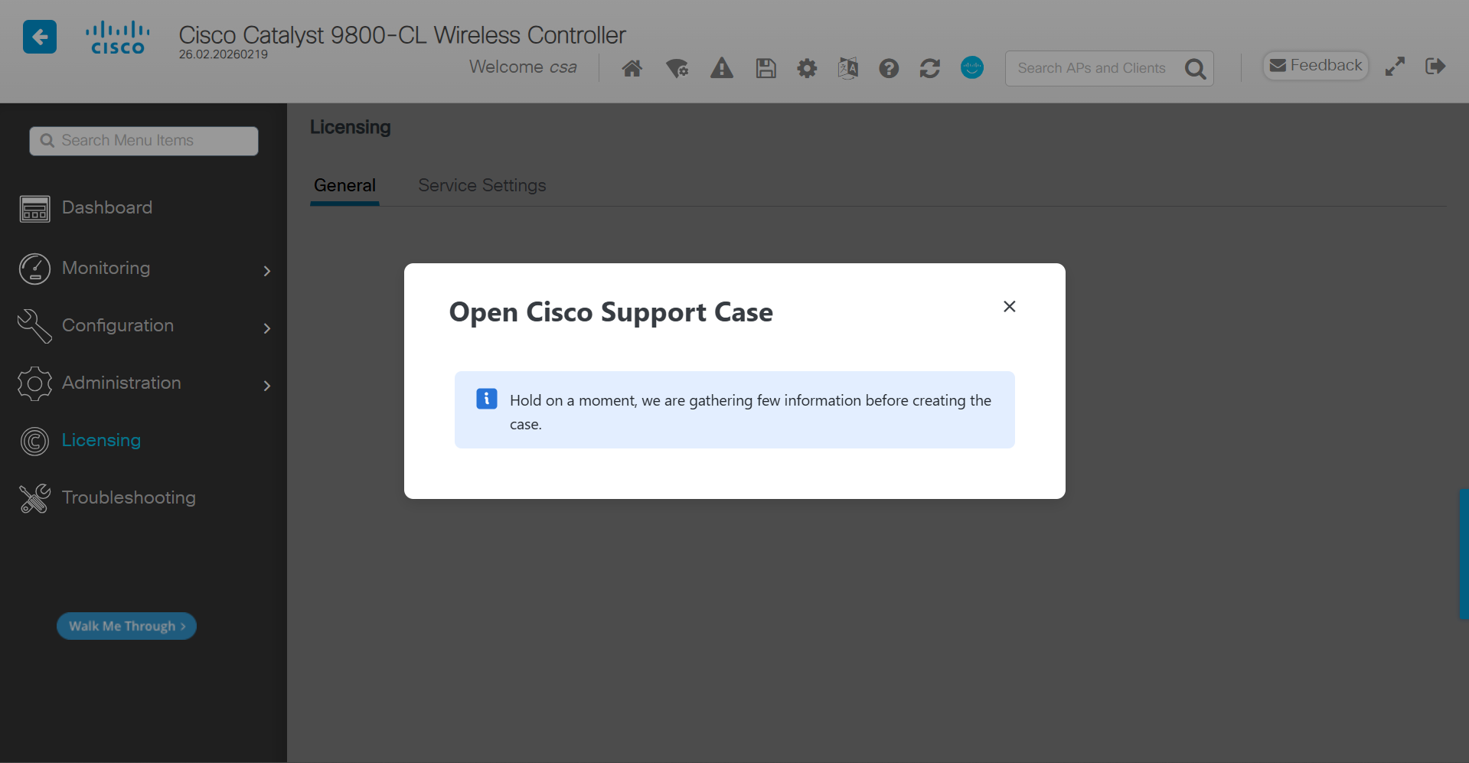Image resolution: width=1469 pixels, height=763 pixels.
Task: Click the Feedback button
Action: point(1315,65)
